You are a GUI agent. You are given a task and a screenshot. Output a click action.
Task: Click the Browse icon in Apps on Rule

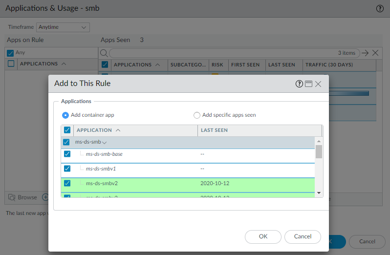(x=12, y=197)
